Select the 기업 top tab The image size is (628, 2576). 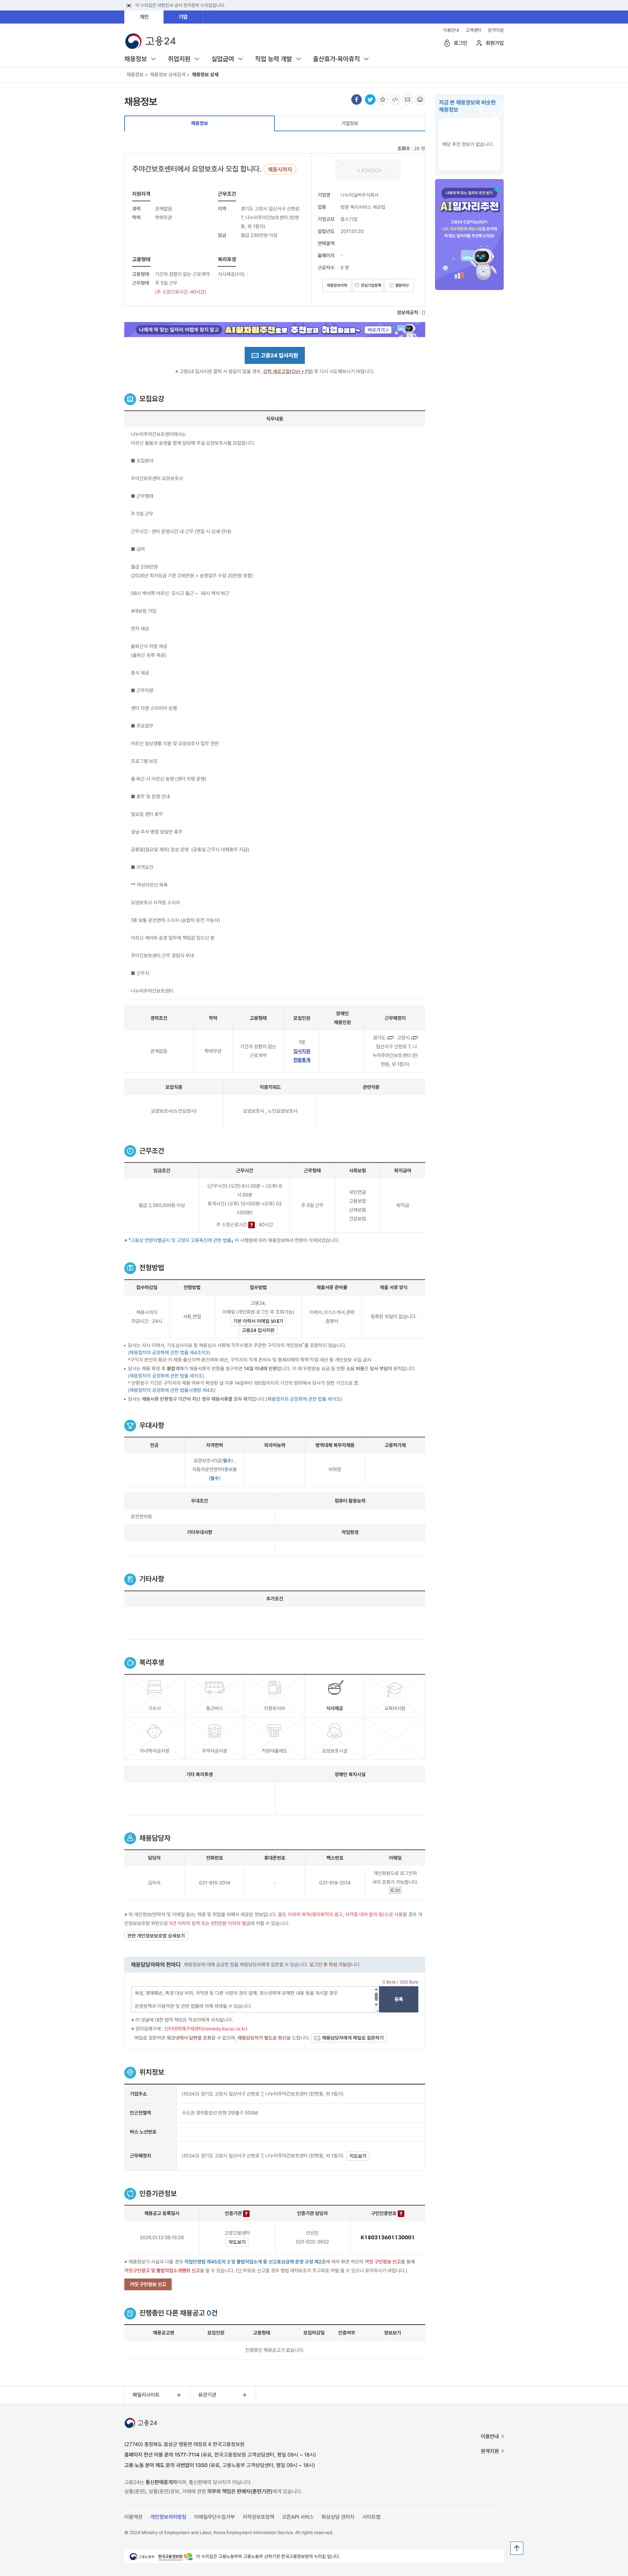(x=183, y=17)
